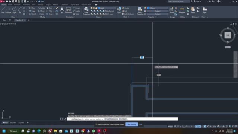Click the Trim tool
Image resolution: width=238 pixels, height=134 pixels.
pos(49,8)
